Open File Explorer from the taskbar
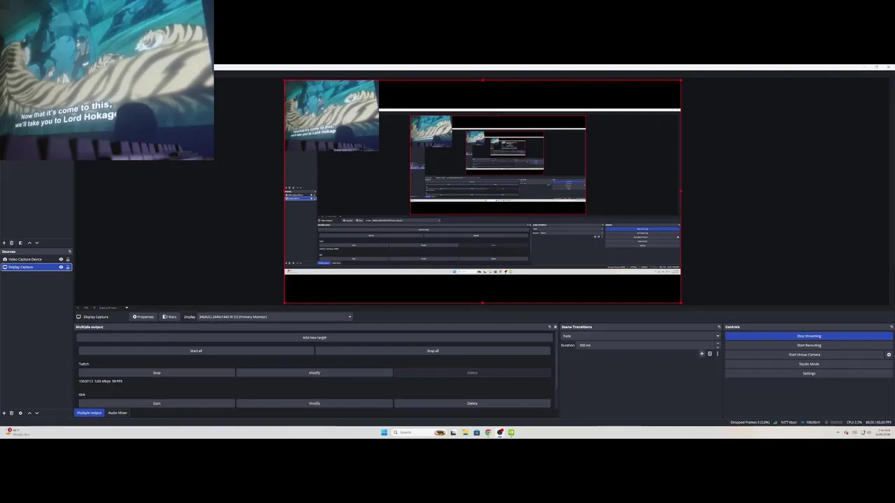This screenshot has width=895, height=503. [x=465, y=432]
